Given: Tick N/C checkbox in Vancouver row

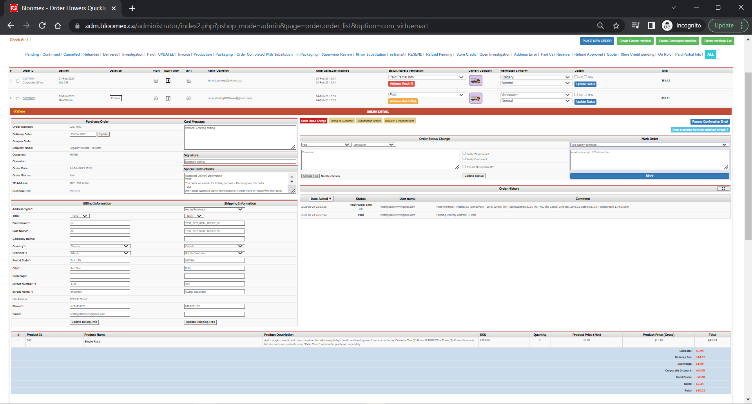Looking at the screenshot, I should (576, 94).
